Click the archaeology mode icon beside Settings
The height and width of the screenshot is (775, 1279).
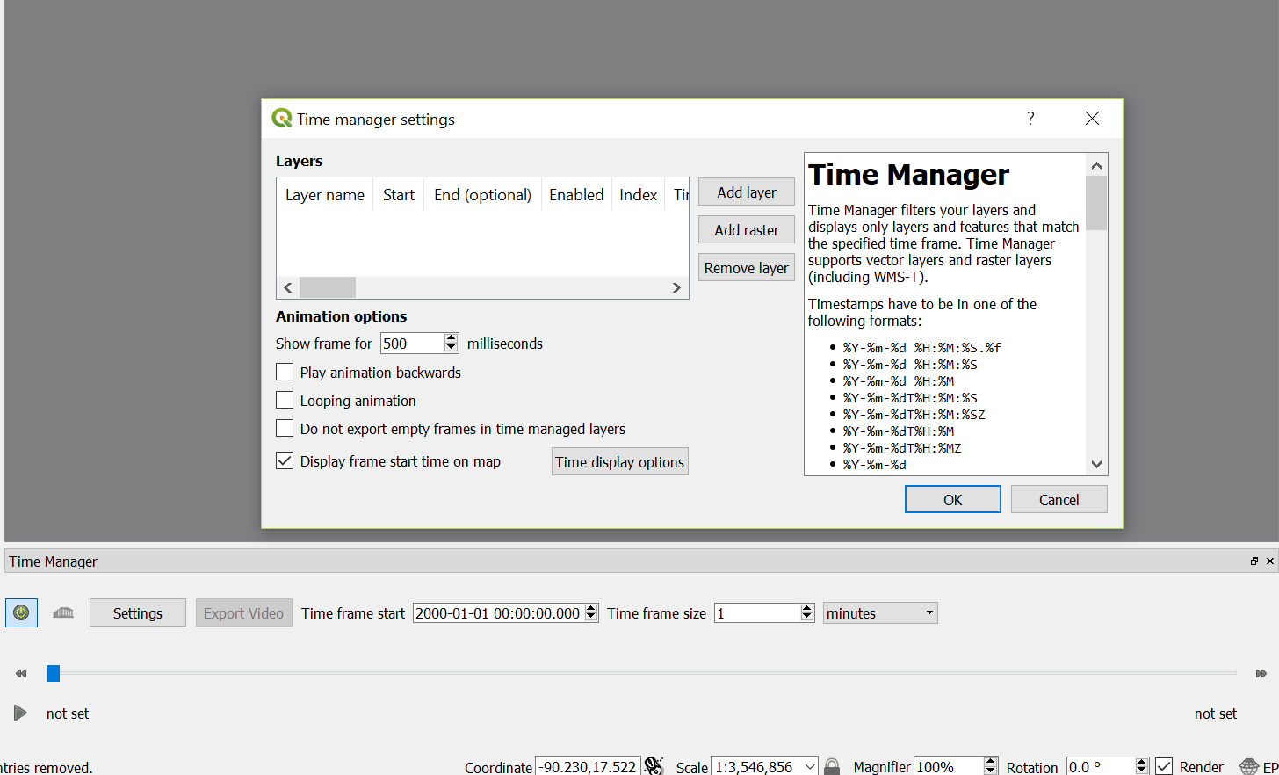point(63,612)
